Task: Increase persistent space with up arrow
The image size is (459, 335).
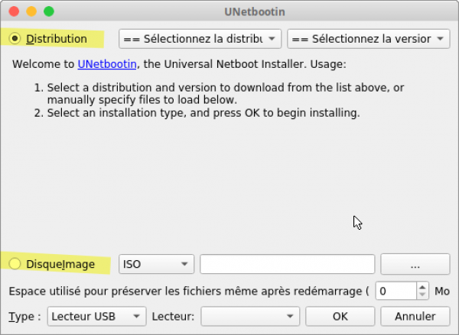Action: click(422, 287)
